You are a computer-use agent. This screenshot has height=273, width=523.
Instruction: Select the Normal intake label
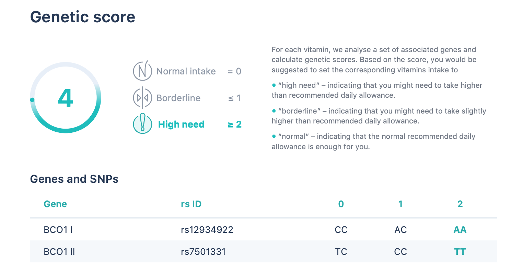[x=186, y=71]
